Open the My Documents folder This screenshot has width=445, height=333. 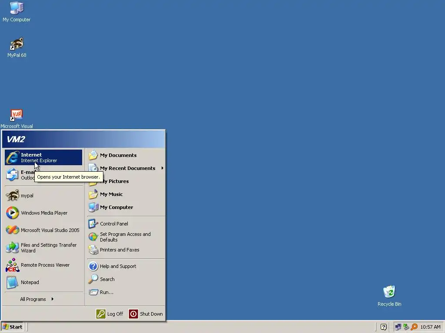126,155
